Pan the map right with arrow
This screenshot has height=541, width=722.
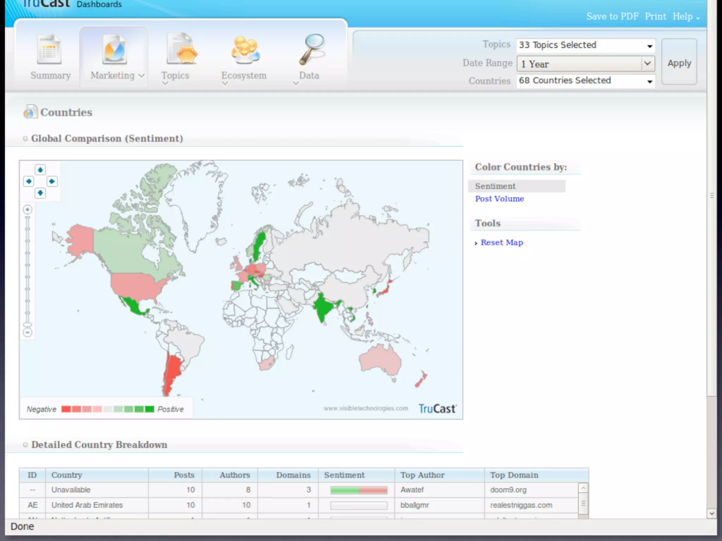52,181
